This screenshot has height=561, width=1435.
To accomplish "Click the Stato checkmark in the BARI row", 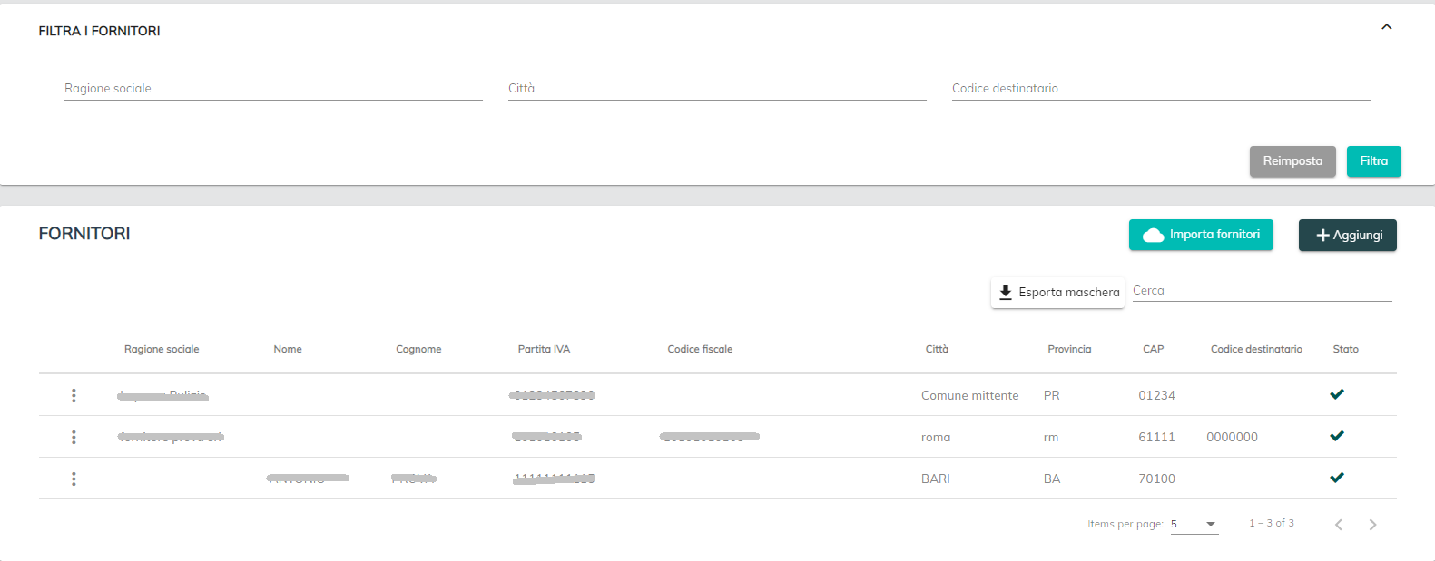I will point(1336,478).
